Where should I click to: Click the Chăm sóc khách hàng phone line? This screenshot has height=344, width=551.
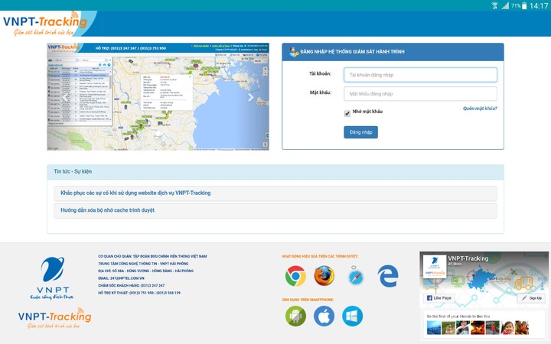(132, 285)
